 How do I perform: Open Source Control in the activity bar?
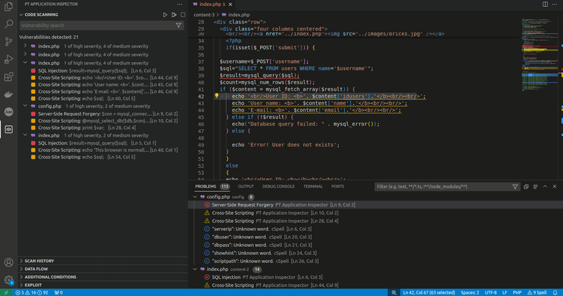coord(9,42)
